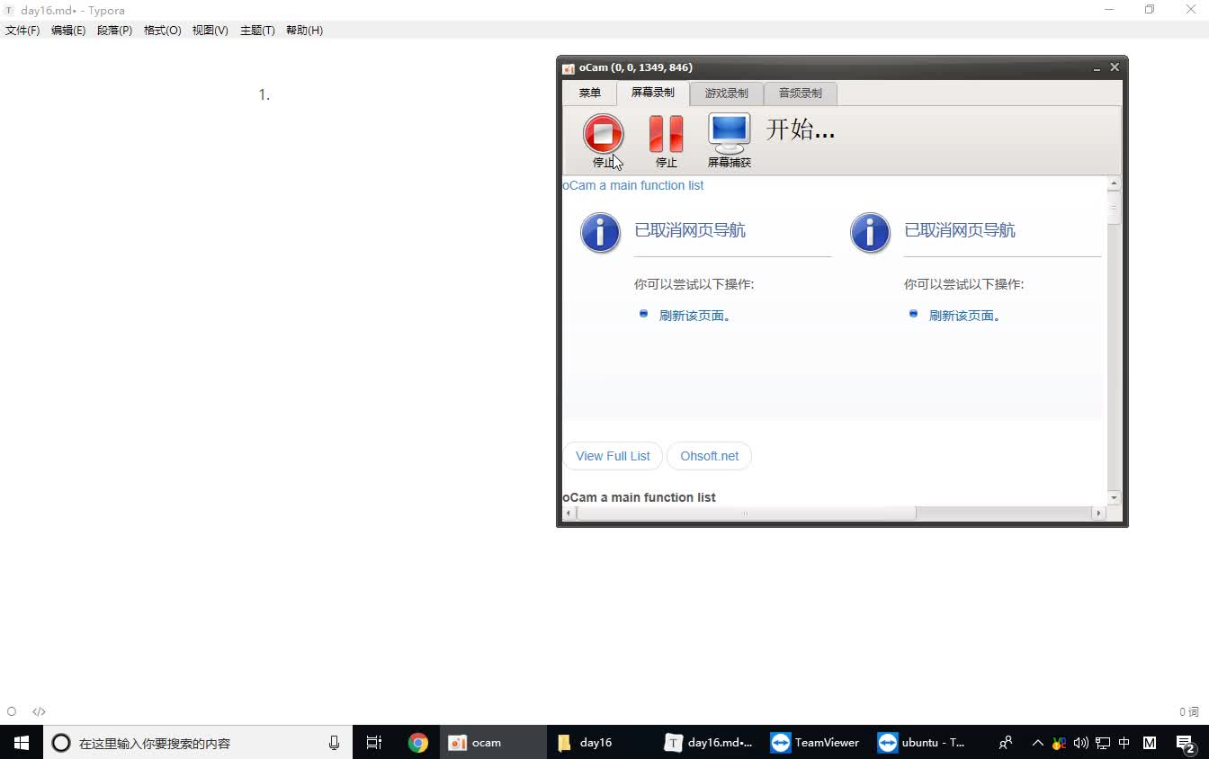Click the second 刷新该页面 link
Screen dimensions: 1209x759
pyautogui.click(x=964, y=316)
